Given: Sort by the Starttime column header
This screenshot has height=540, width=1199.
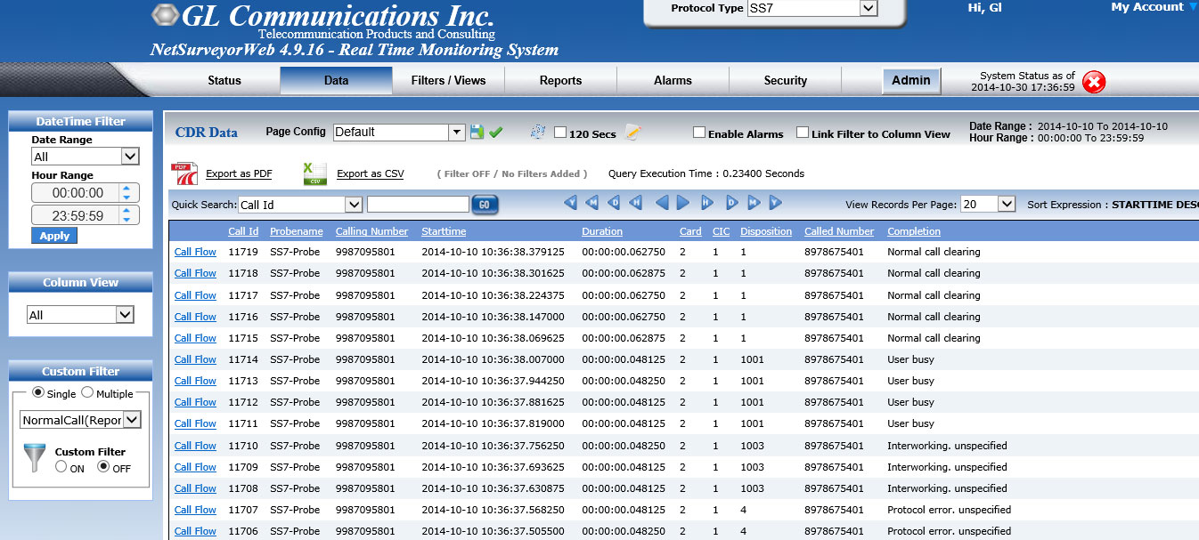Looking at the screenshot, I should pyautogui.click(x=444, y=231).
